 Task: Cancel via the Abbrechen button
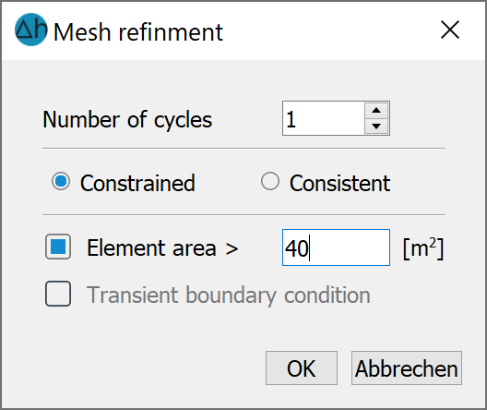tap(407, 368)
